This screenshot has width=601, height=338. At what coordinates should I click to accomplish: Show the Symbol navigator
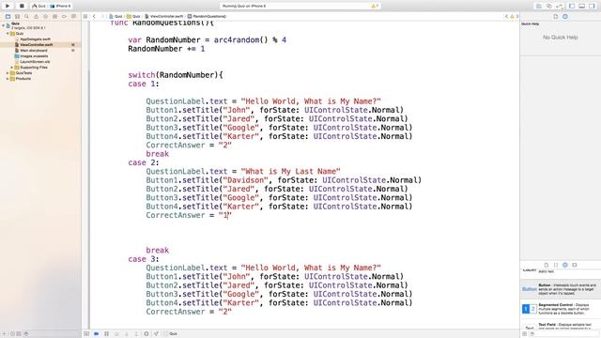[17, 17]
